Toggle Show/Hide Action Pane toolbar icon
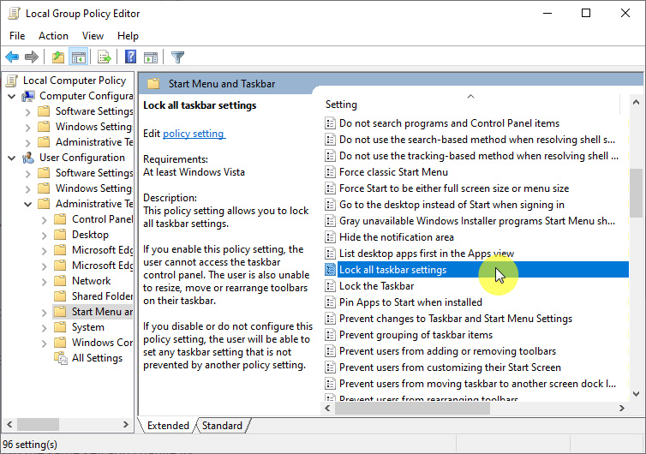Viewport: 646px width, 454px height. tap(151, 57)
